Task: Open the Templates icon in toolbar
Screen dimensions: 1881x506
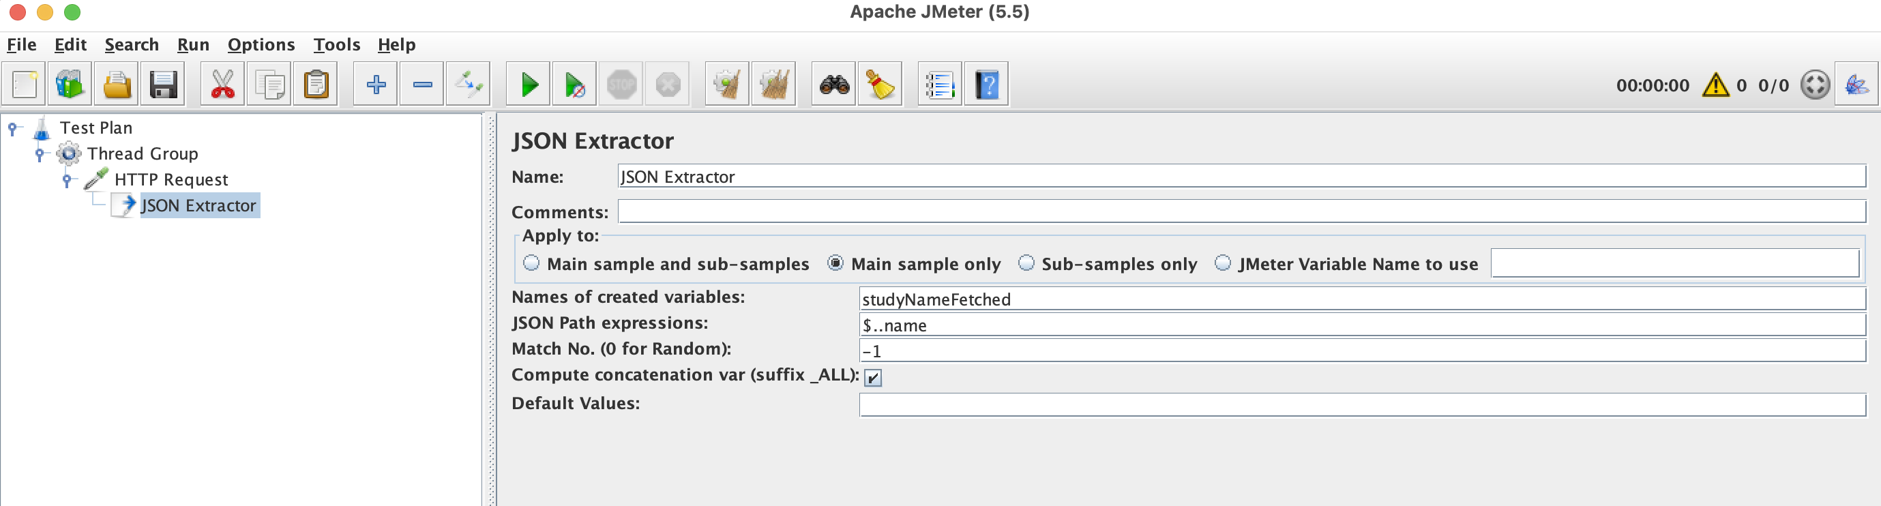Action: (x=70, y=85)
